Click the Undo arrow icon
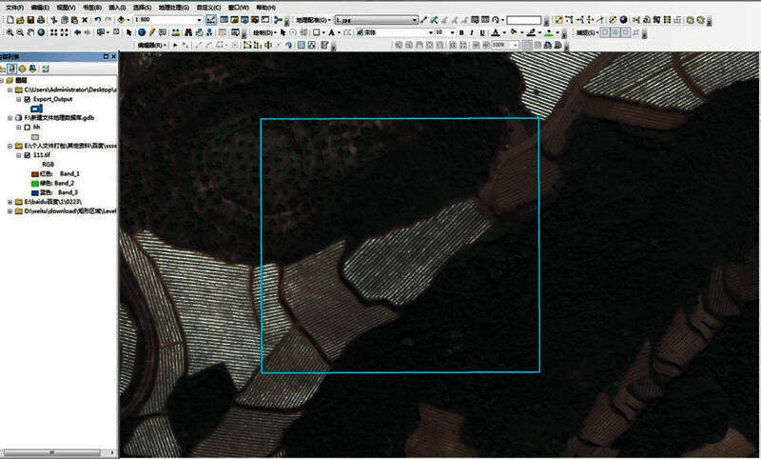The height and width of the screenshot is (459, 761). click(x=96, y=19)
